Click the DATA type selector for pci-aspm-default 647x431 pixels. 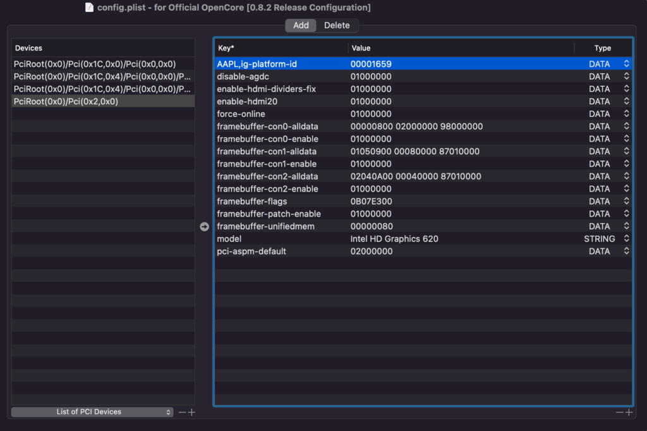625,251
